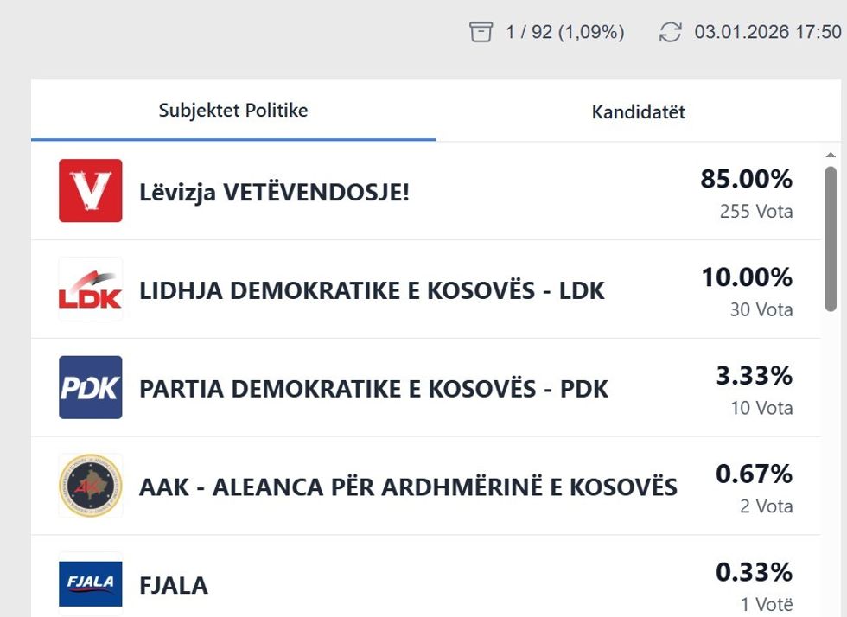Click the refresh arrows icon
Viewport: 847px width, 617px height.
(670, 33)
